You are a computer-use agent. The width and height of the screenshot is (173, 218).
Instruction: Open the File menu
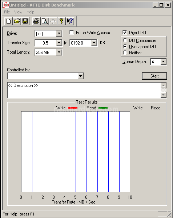7,12
